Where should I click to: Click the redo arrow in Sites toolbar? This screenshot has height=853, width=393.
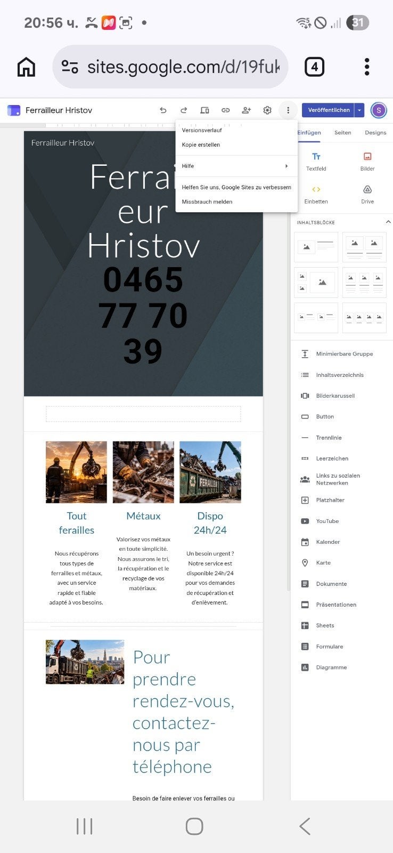point(184,110)
